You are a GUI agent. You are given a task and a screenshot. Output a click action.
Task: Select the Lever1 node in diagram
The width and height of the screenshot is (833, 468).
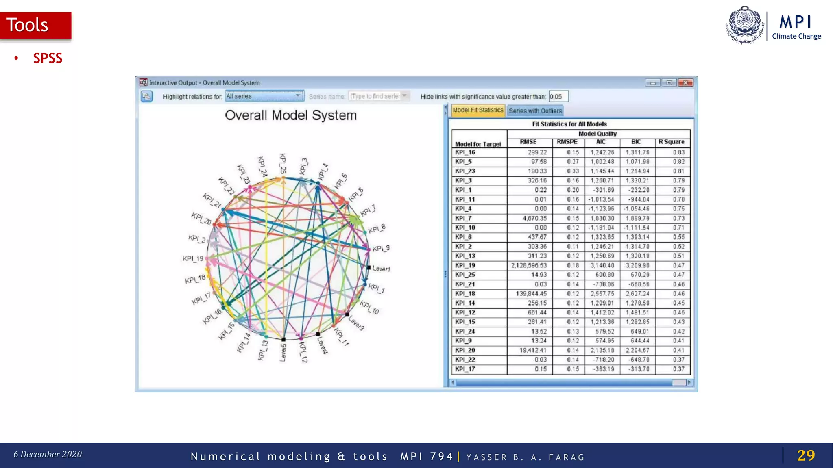[369, 267]
